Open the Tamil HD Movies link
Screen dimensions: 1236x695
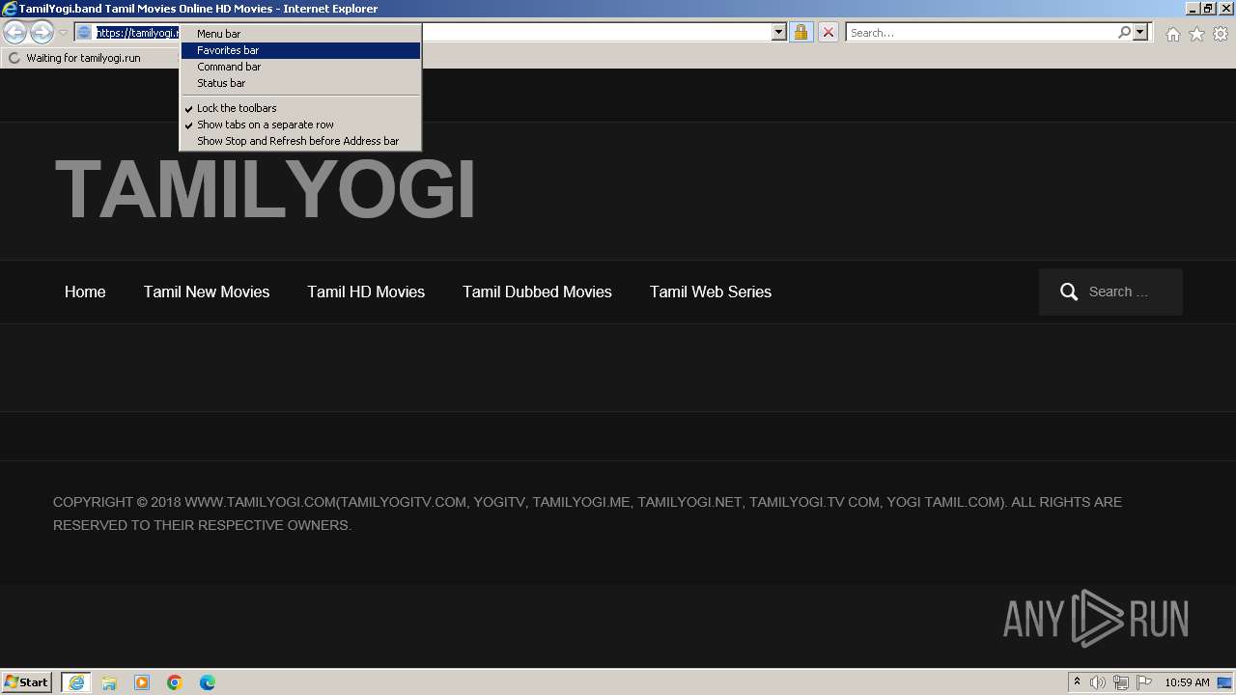pos(366,292)
